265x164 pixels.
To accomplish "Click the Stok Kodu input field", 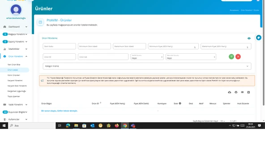I will tap(60, 46).
